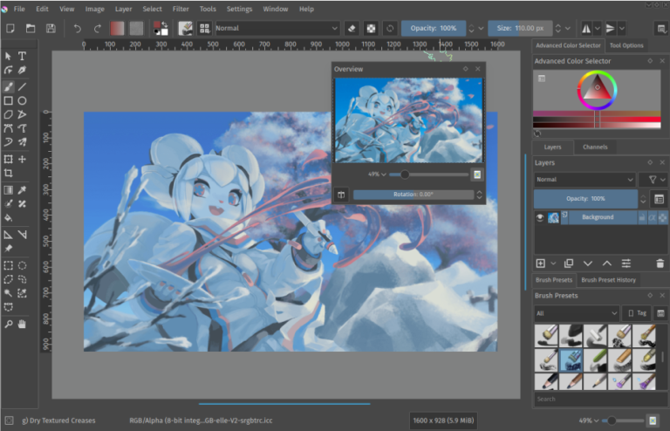Image resolution: width=670 pixels, height=431 pixels.
Task: Toggle vertical mirror mode
Action: (610, 28)
